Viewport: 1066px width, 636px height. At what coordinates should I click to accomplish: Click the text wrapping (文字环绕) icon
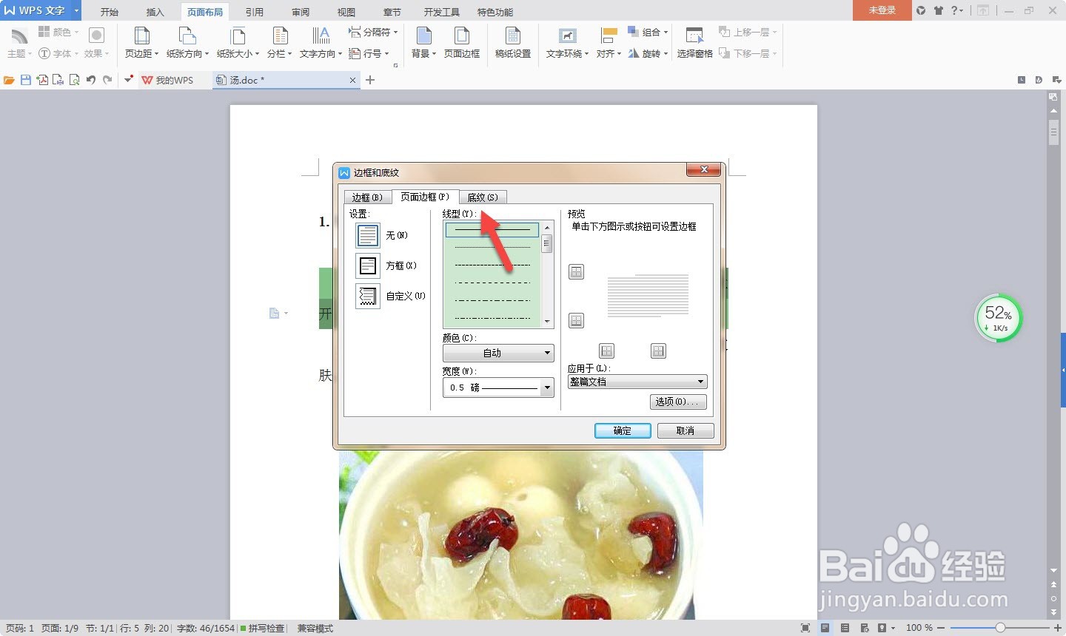567,35
